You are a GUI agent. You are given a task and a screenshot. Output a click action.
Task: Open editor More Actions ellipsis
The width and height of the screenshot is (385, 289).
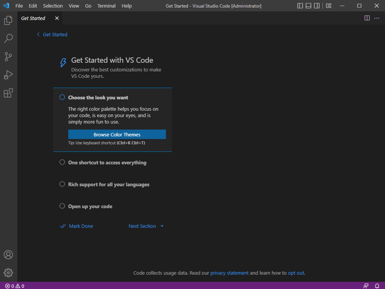377,18
